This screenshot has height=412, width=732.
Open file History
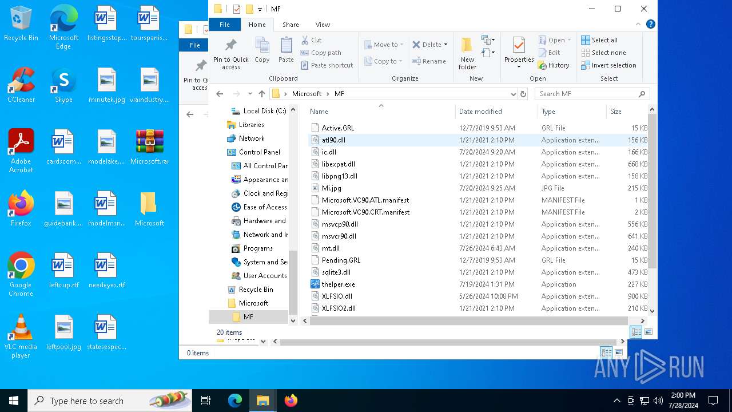coord(554,65)
